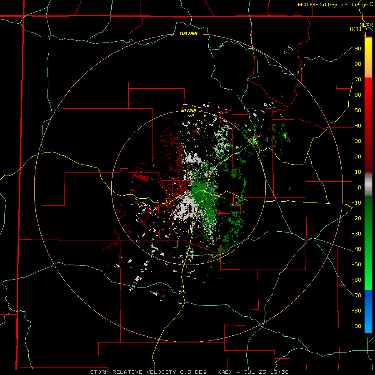Click the 30 value on the velocity scale
The width and height of the screenshot is (375, 375).
click(358, 141)
